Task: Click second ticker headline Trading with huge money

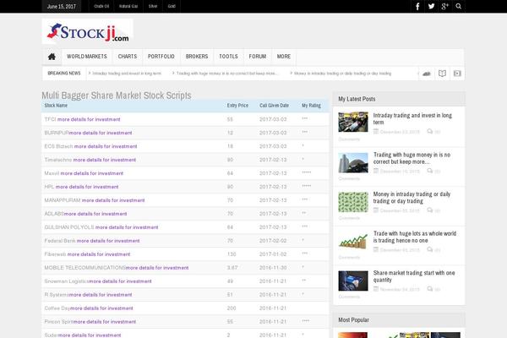Action: click(x=226, y=74)
